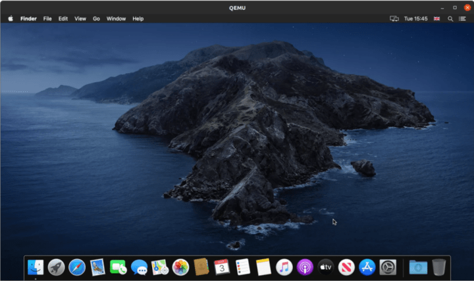Open the Edit menu
The height and width of the screenshot is (281, 474).
pyautogui.click(x=63, y=18)
